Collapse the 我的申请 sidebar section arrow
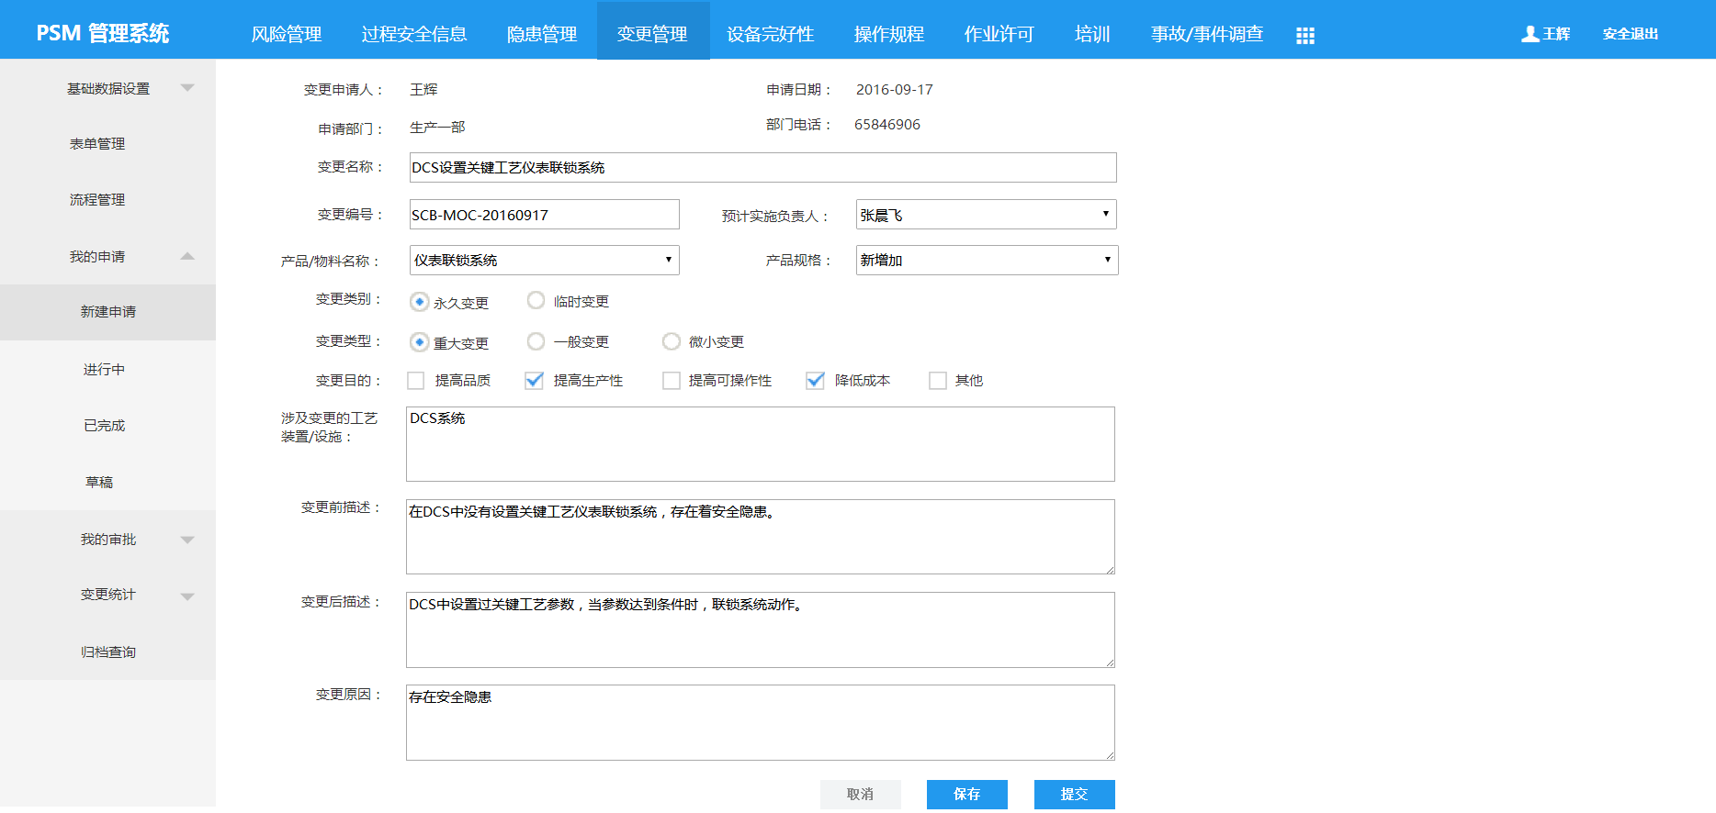The image size is (1716, 813). [187, 256]
